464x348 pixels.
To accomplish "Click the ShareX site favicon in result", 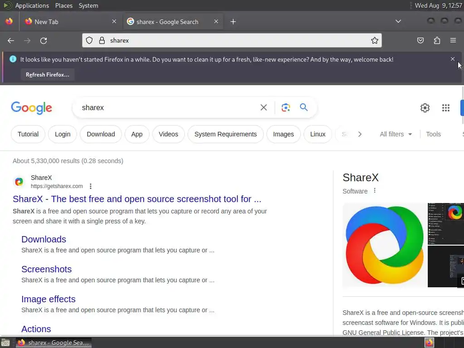I will (x=19, y=181).
